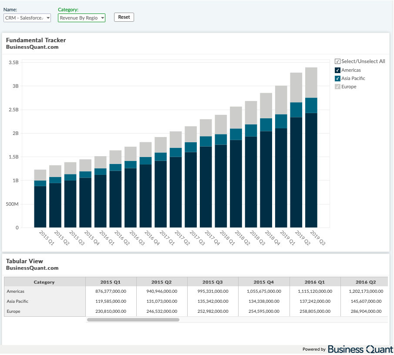Open the Name dropdown showing CRM - Salesforce

[x=27, y=18]
